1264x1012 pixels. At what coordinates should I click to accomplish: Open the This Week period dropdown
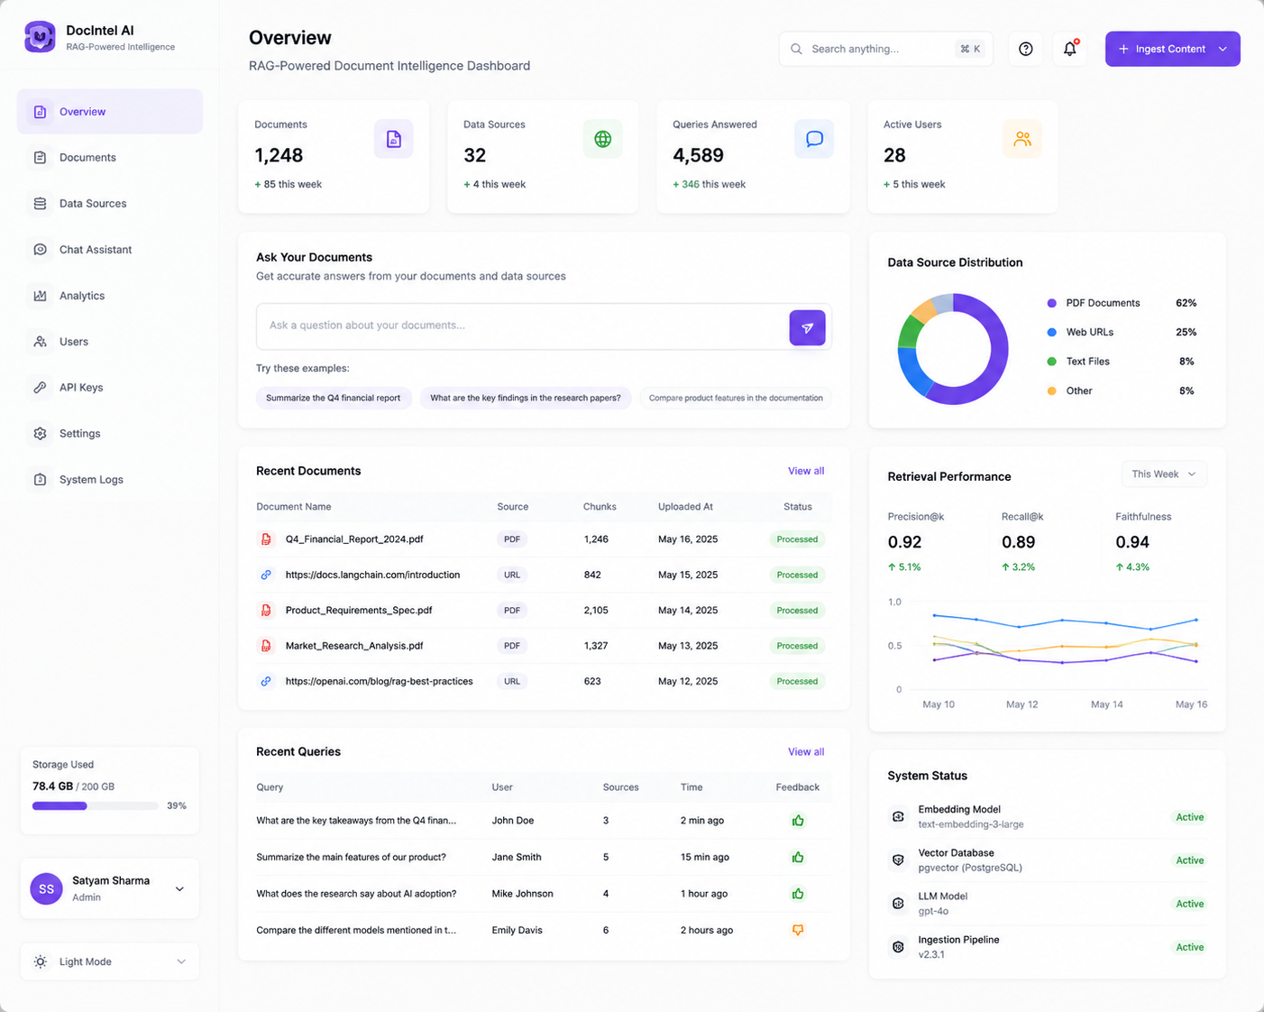(1164, 474)
